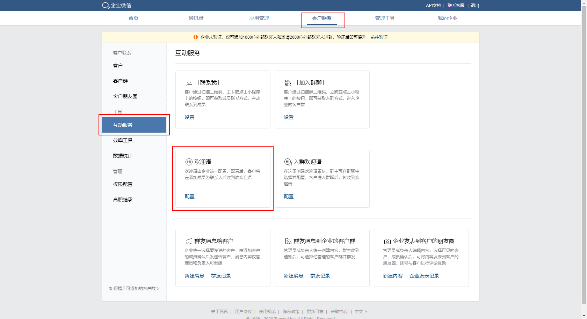Open 隐私政策 footer link

[x=291, y=312]
